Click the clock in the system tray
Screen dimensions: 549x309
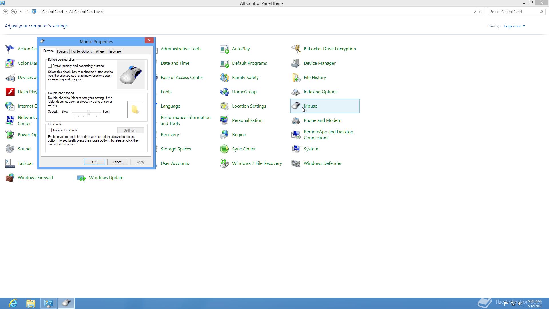pos(534,304)
